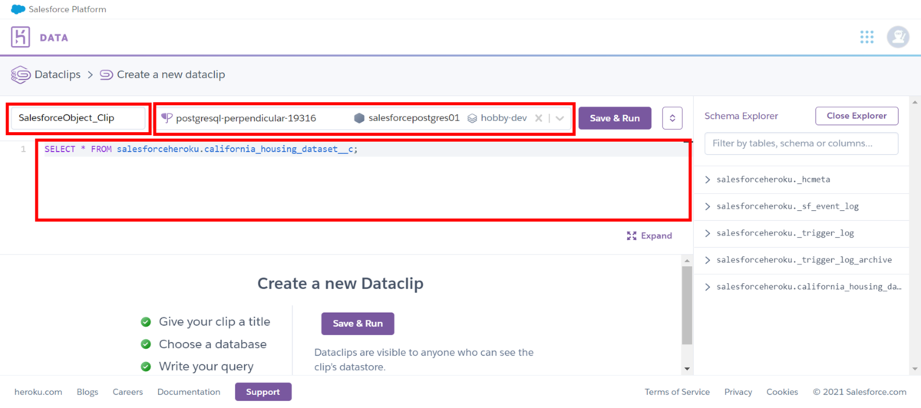Click the purple Save & Run toolbar button
The image size is (921, 408).
615,118
